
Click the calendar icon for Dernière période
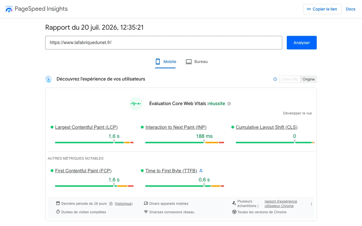(58, 203)
